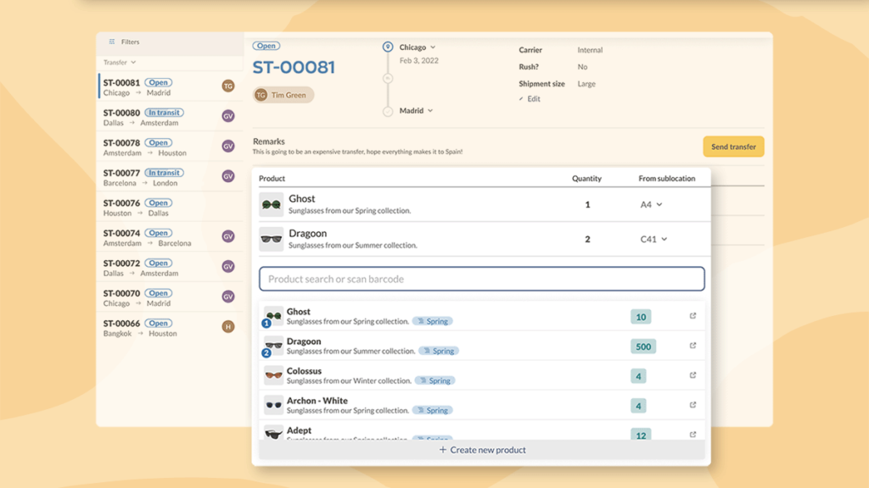Click Madrid destination checkmark circle

tap(387, 111)
